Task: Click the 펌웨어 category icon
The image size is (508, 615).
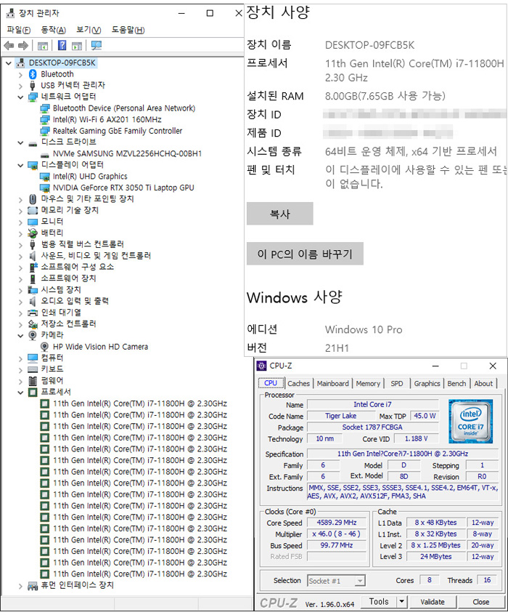Action: 33,381
